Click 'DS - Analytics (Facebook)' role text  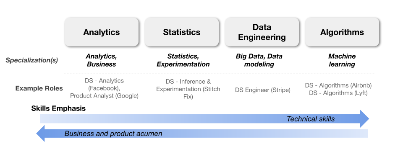[105, 85]
